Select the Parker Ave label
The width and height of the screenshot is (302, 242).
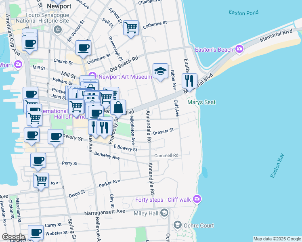[109, 184]
